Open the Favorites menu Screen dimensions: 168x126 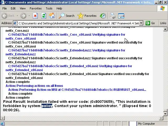click(36, 8)
